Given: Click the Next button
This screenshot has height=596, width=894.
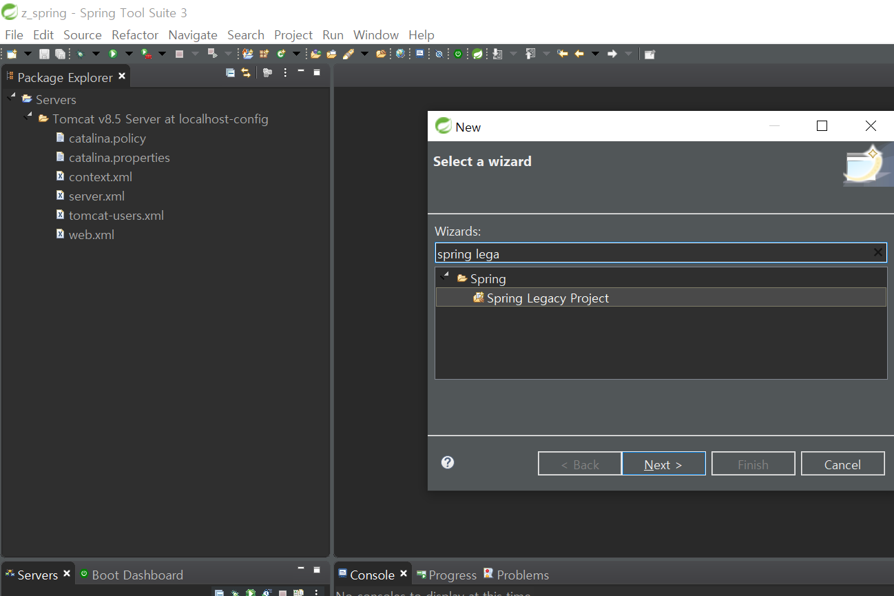Looking at the screenshot, I should [x=663, y=464].
